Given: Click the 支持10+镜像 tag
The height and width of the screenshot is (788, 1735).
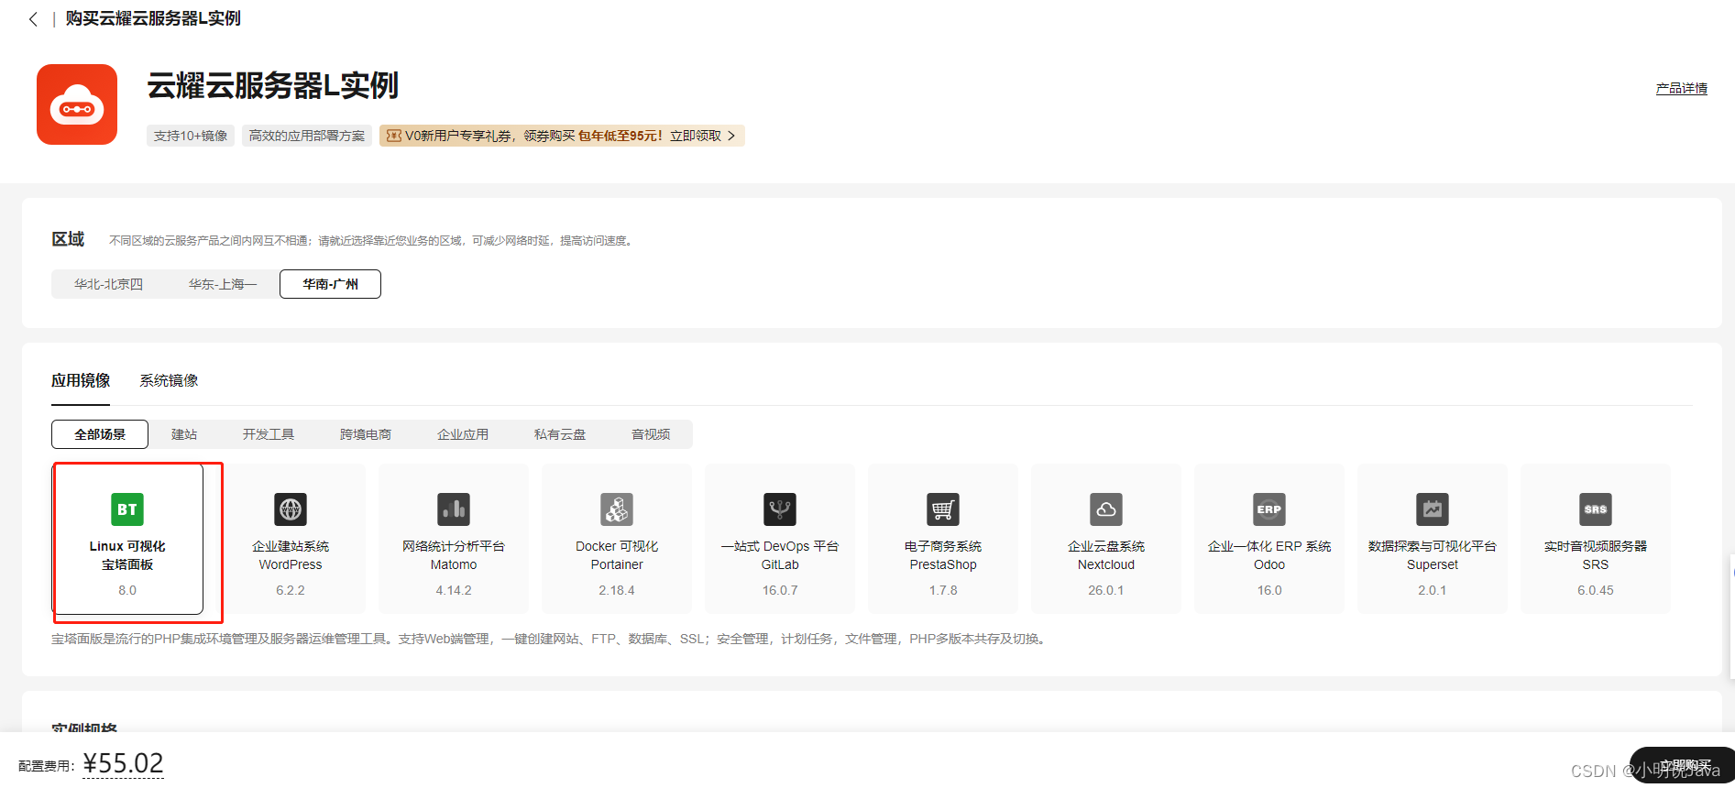Looking at the screenshot, I should (x=191, y=136).
